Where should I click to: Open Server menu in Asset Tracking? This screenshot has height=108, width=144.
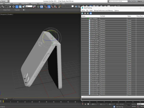(83, 10)
